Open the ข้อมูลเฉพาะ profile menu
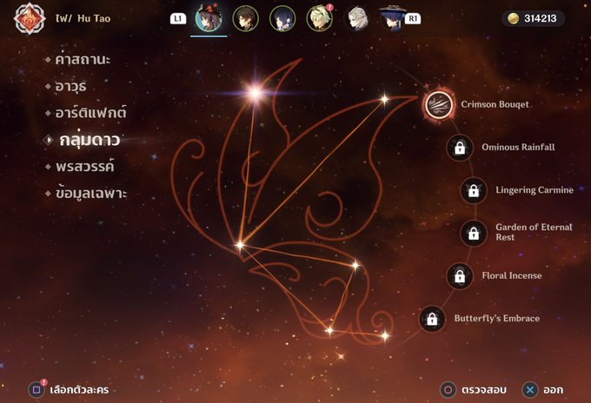Screen dimensions: 591x403 [x=91, y=194]
